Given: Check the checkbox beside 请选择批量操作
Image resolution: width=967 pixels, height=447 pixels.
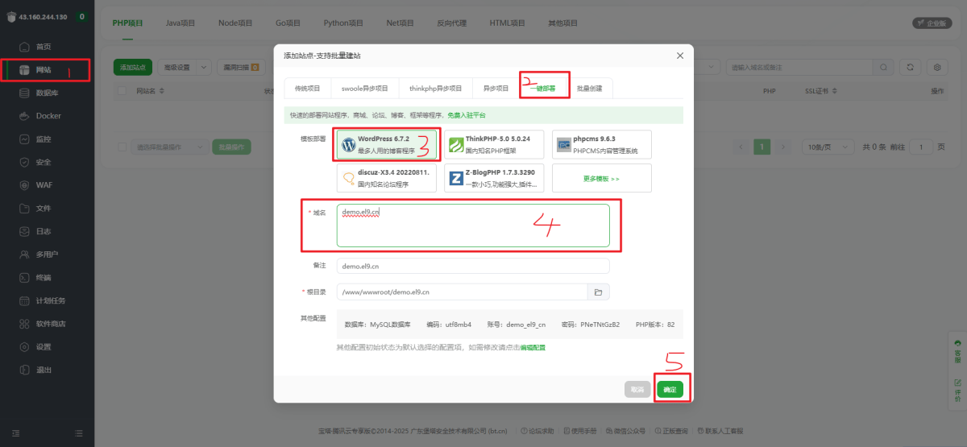Looking at the screenshot, I should coord(122,147).
